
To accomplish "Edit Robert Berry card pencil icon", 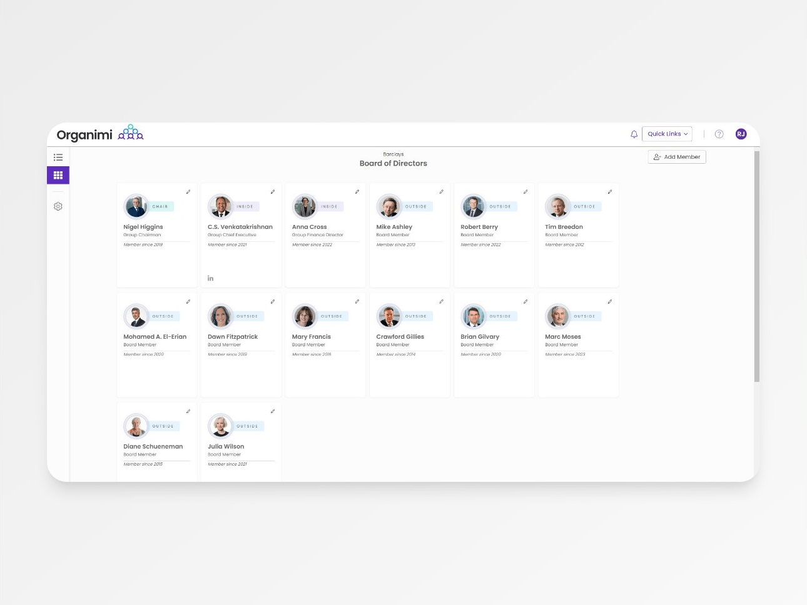I will pos(525,192).
